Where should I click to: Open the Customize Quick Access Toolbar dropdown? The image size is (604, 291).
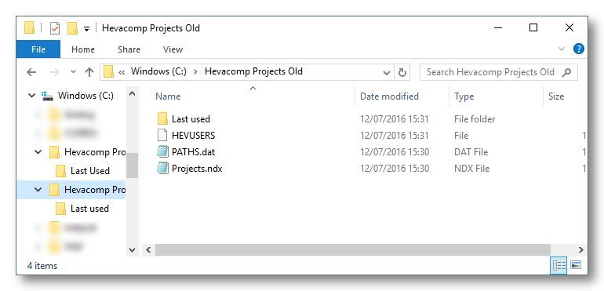tap(86, 29)
